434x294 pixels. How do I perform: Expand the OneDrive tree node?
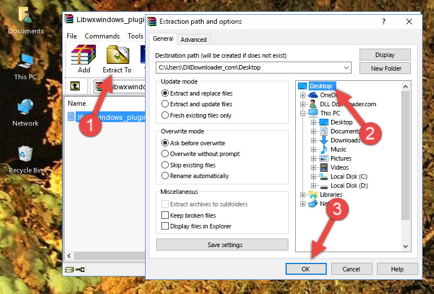tap(303, 95)
